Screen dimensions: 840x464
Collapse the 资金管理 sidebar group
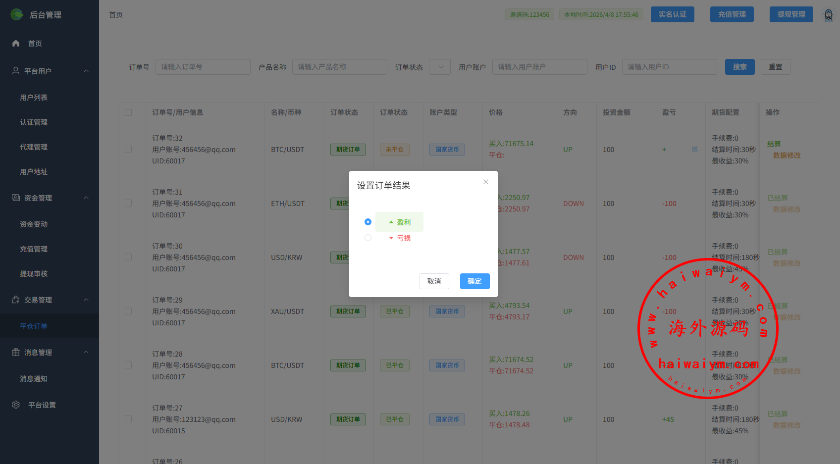click(x=86, y=198)
